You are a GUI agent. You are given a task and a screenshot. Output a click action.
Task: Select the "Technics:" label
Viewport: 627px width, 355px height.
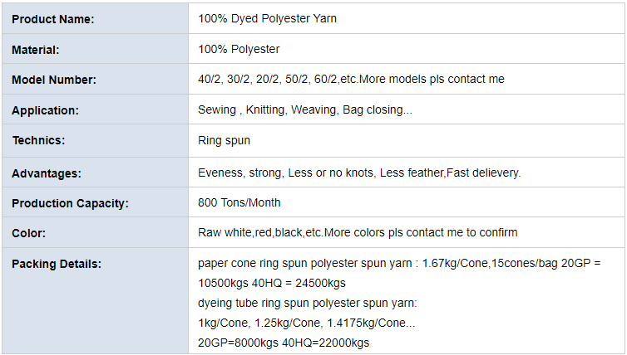pos(38,141)
